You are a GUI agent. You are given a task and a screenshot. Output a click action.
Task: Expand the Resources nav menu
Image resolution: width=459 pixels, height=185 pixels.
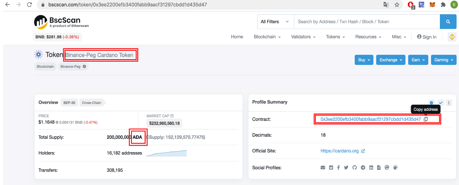(x=368, y=37)
